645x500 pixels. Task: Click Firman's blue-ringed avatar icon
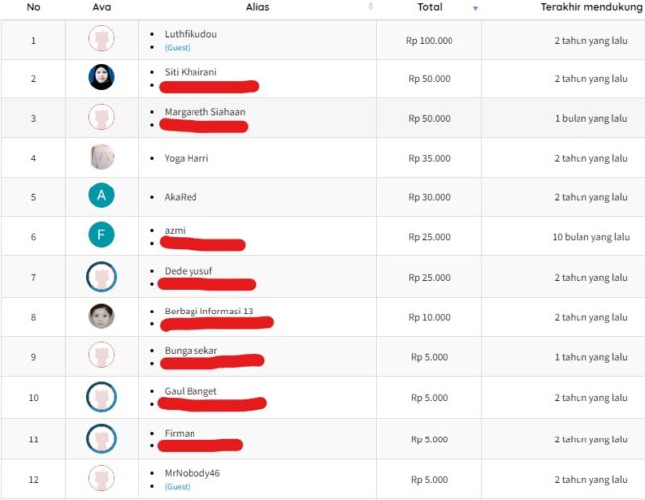[x=101, y=438]
